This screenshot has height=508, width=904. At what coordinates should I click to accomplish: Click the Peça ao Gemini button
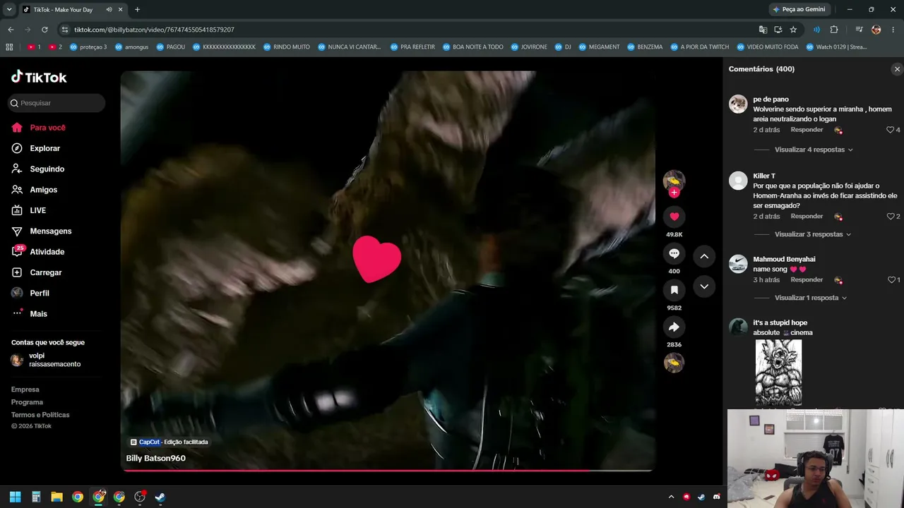point(799,9)
